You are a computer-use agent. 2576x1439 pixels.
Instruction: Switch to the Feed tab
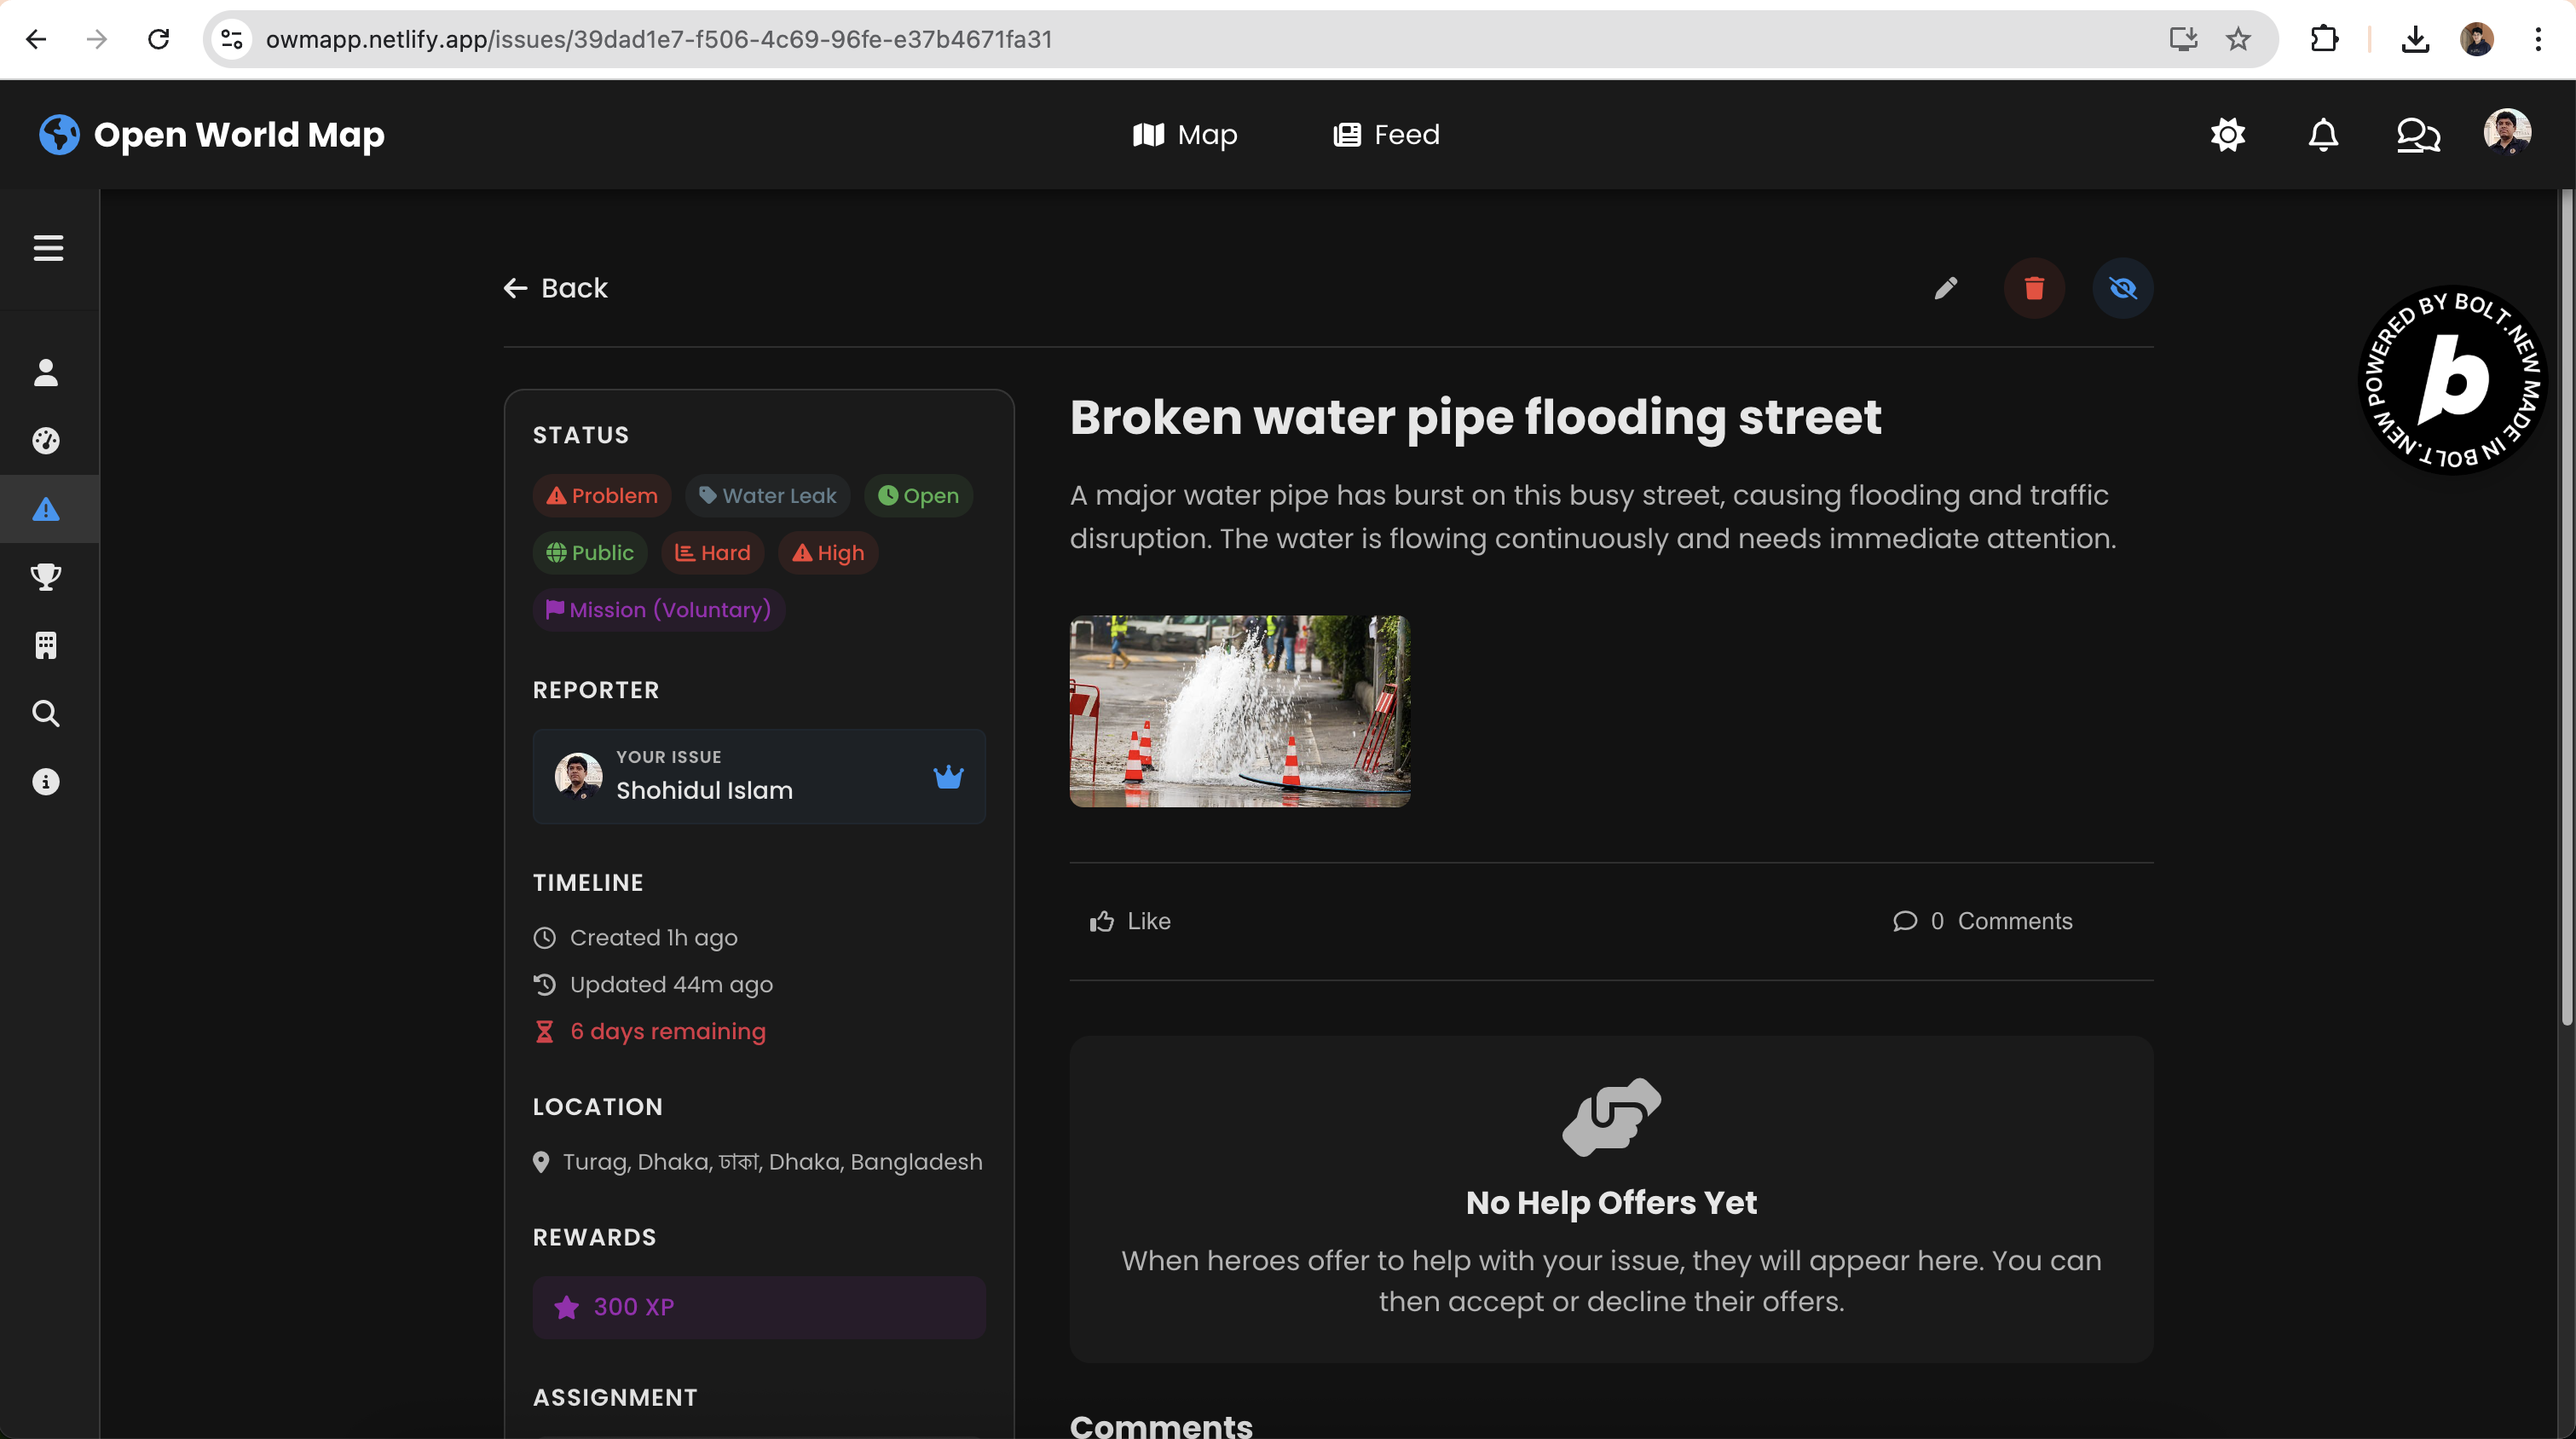tap(1386, 134)
